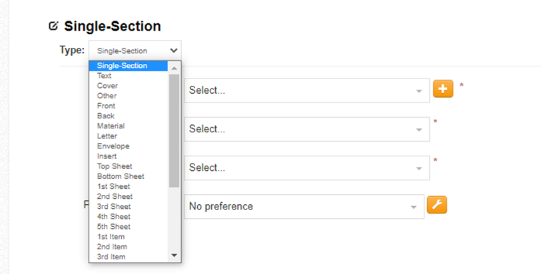The image size is (541, 274).
Task: Click the edit pencil icon beside Single-Section
Action: [54, 27]
